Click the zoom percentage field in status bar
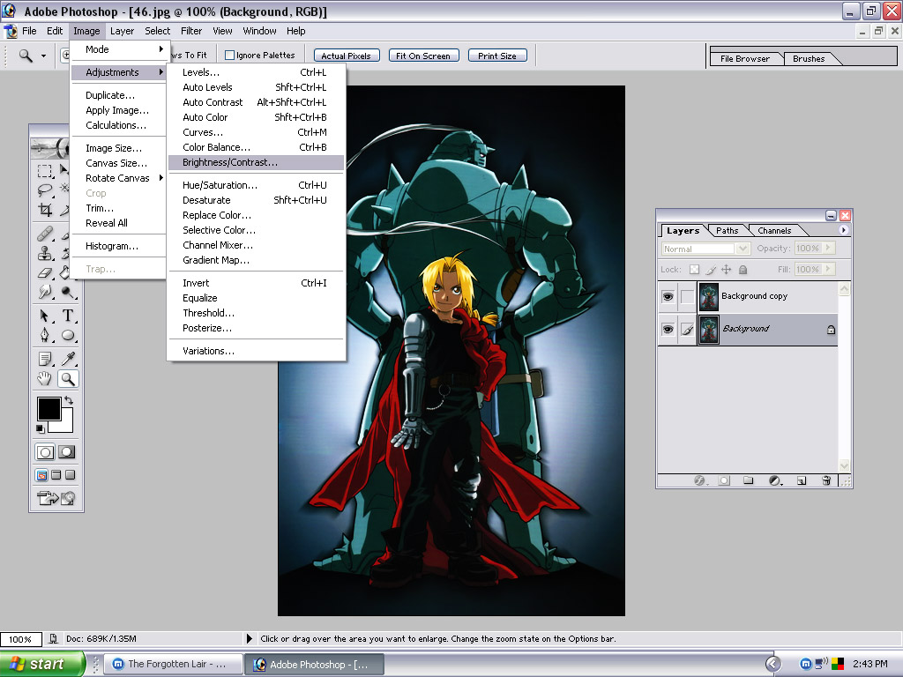Viewport: 903px width, 677px height. tap(21, 639)
